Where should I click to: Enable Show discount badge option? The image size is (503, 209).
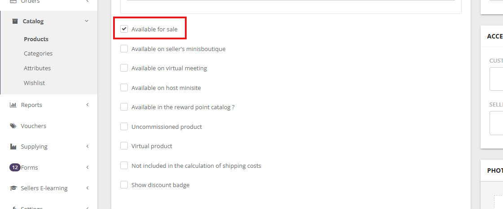[124, 185]
